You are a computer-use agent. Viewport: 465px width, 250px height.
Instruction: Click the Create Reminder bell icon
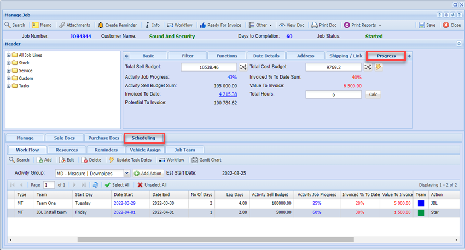(x=101, y=25)
